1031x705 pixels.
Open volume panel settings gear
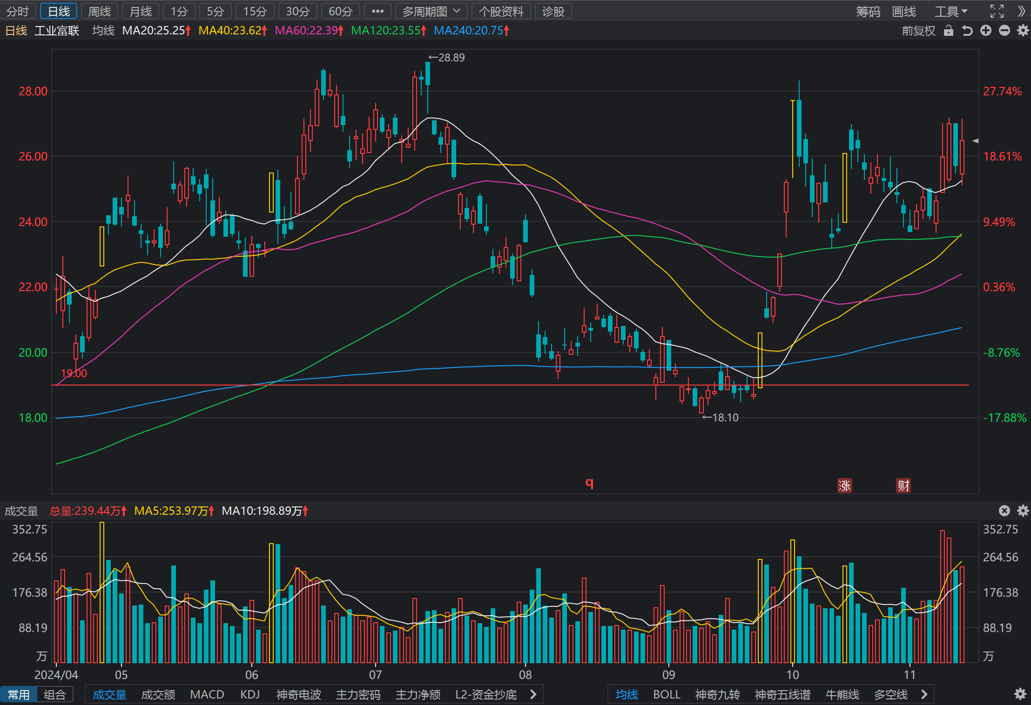point(1023,511)
